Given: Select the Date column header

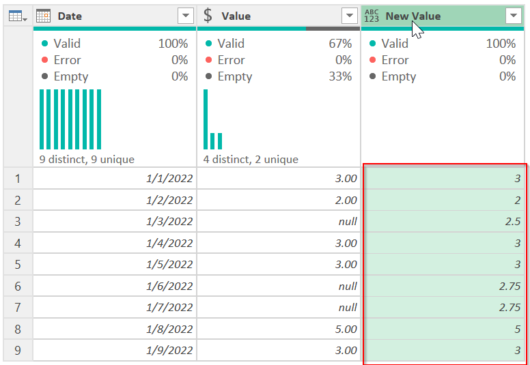Looking at the screenshot, I should tap(115, 16).
